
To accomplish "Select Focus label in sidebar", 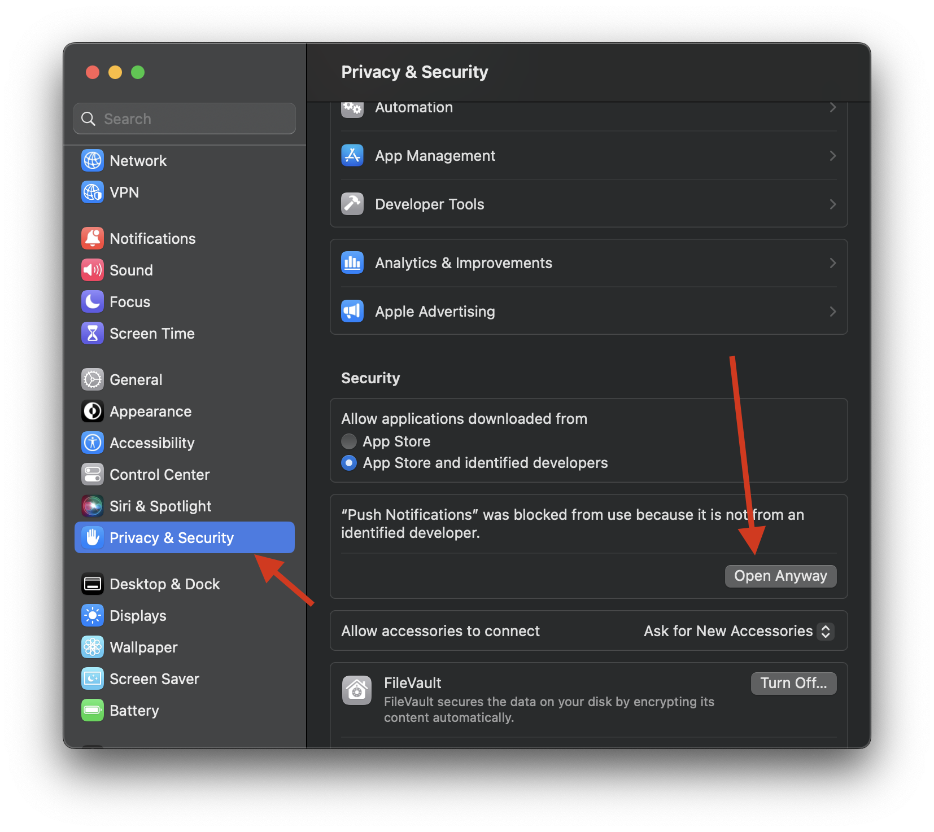I will pos(130,302).
